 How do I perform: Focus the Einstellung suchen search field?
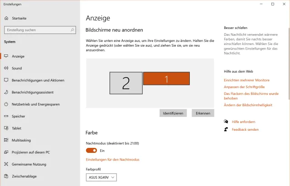[x=40, y=30]
